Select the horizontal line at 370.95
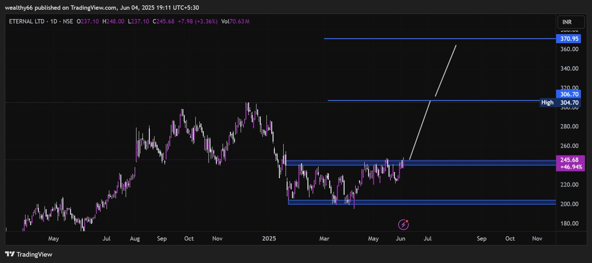592x263 pixels. pos(439,38)
